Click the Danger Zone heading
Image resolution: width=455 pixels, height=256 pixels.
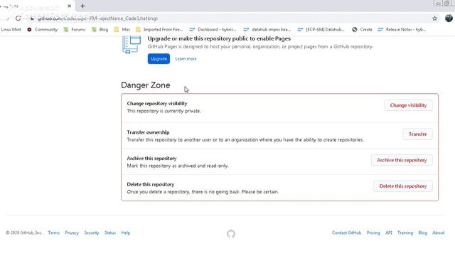145,85
